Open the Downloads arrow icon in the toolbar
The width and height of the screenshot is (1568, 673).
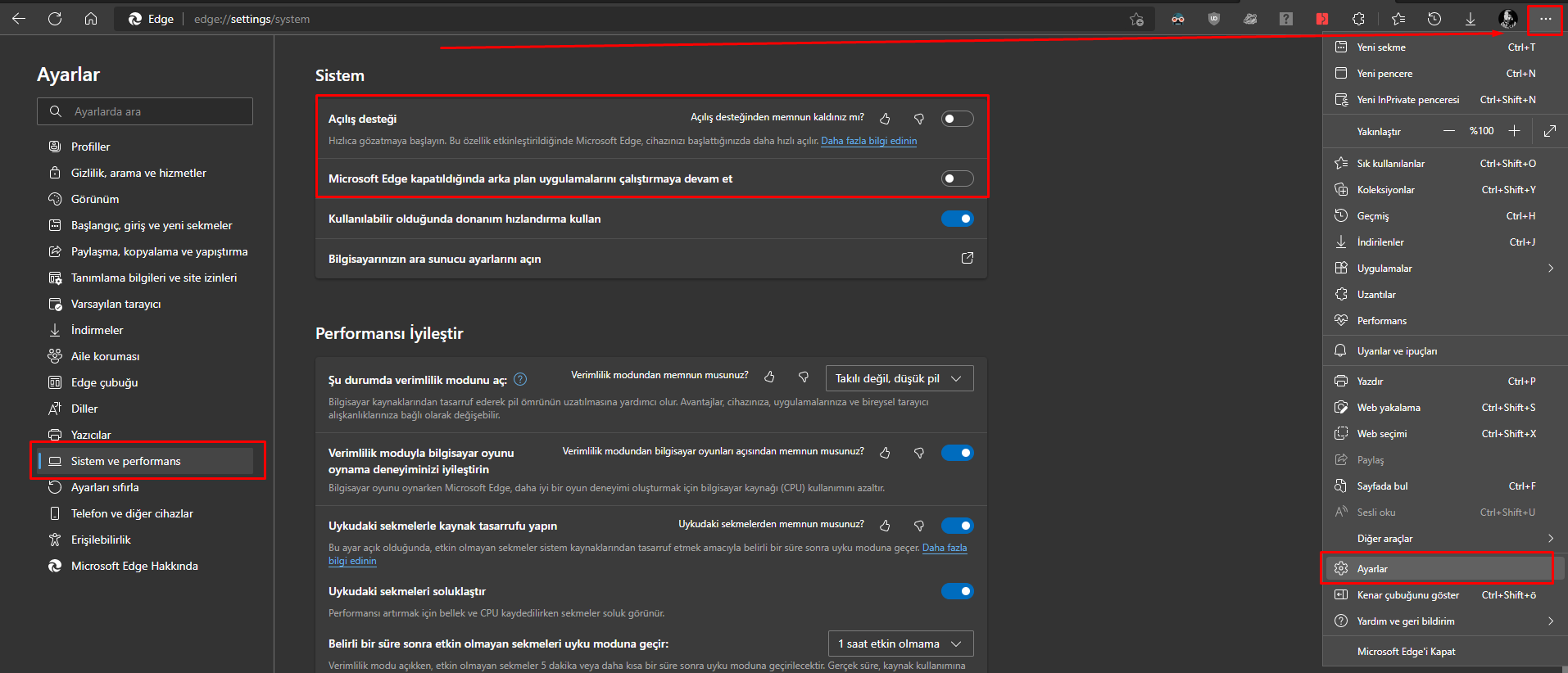point(1471,19)
